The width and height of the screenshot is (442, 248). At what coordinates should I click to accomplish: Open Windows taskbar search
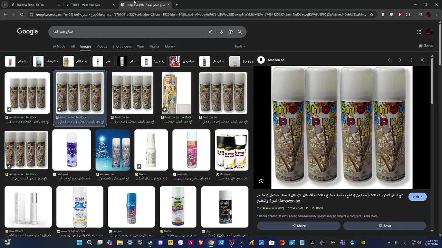[x=89, y=242]
